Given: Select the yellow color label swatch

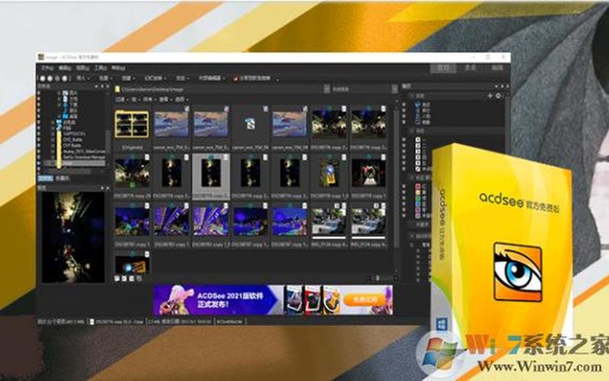Looking at the screenshot, I should pos(418,193).
